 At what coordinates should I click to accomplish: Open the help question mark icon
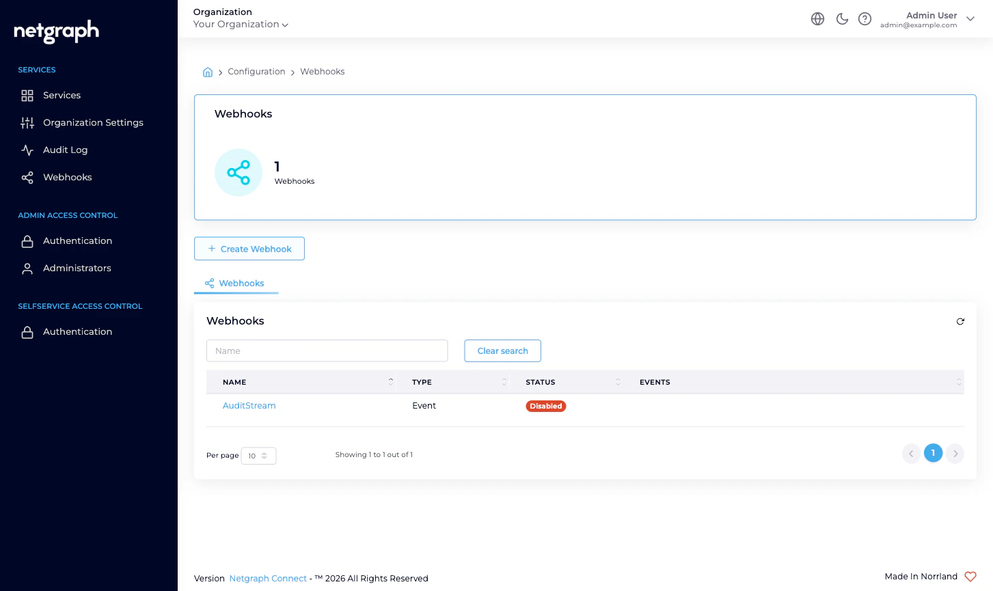(865, 18)
